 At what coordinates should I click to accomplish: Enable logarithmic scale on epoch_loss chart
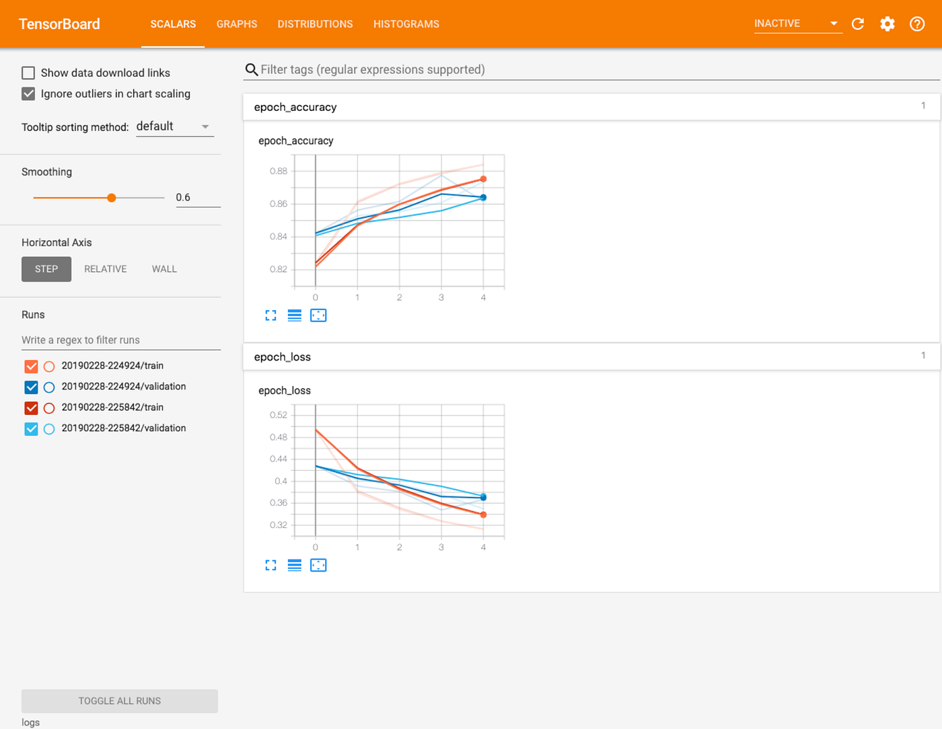[x=294, y=565]
